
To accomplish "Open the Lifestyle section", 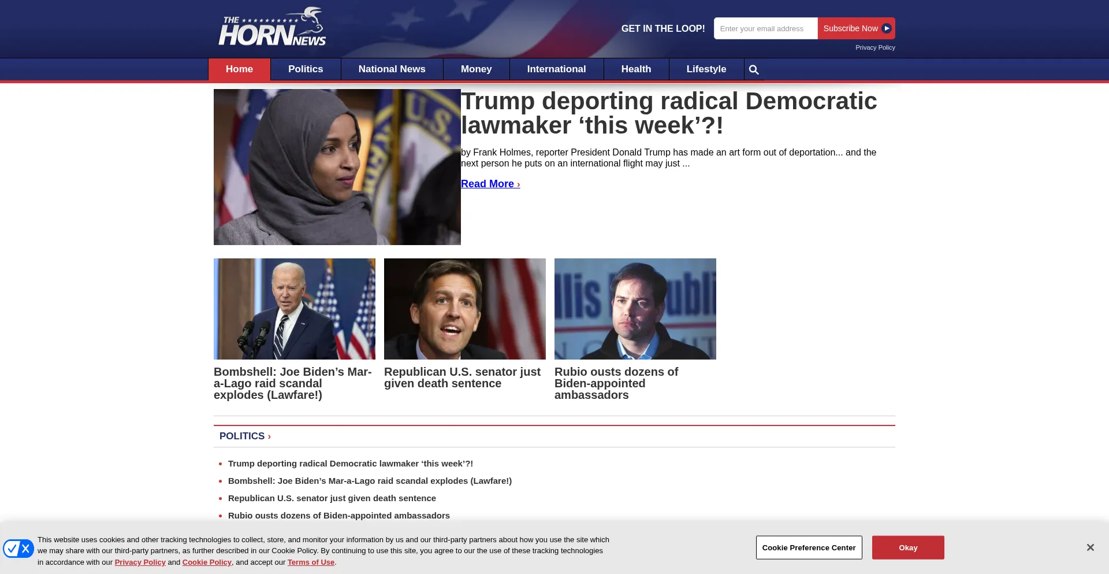I will click(706, 69).
